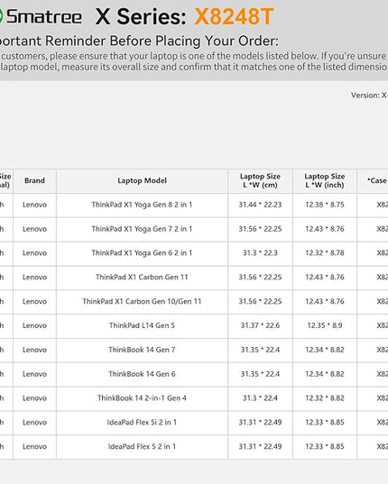
Task: Click the orange X8248T model code
Action: [x=235, y=16]
